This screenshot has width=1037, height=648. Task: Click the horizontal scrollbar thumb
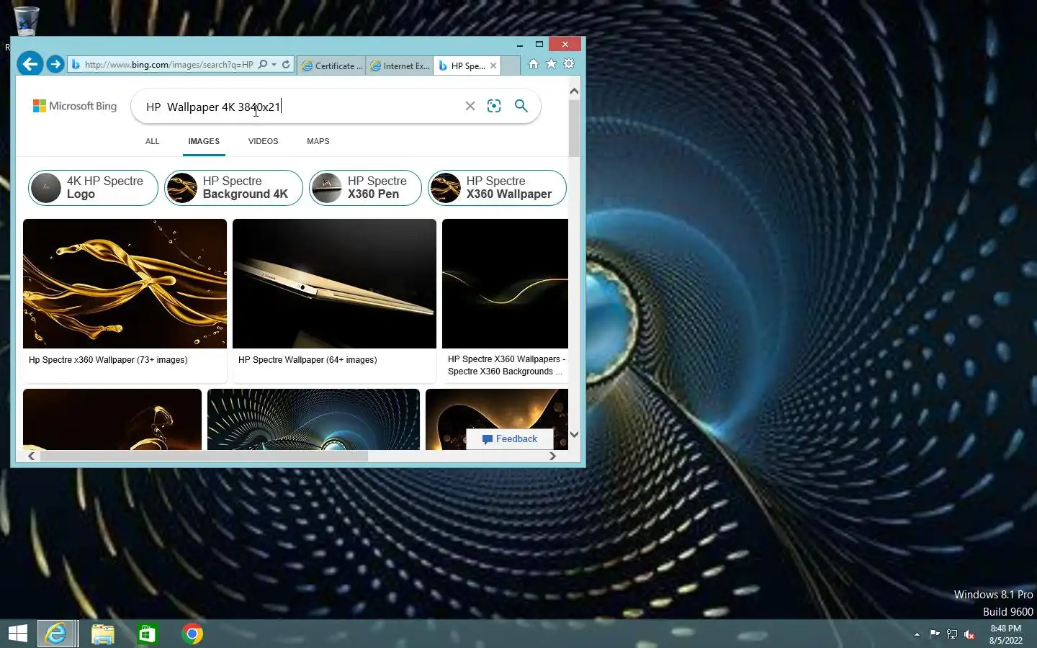coord(204,456)
